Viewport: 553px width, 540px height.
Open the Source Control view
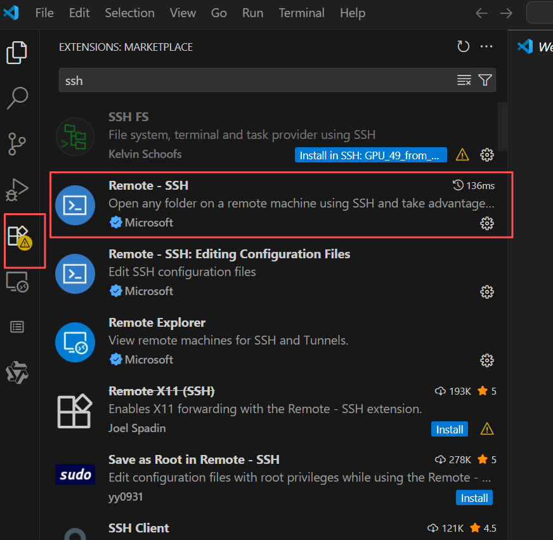tap(16, 144)
